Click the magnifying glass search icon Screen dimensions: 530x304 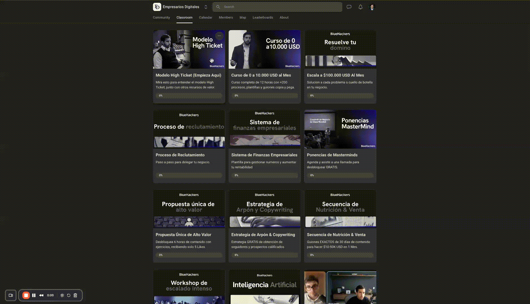[x=218, y=7]
